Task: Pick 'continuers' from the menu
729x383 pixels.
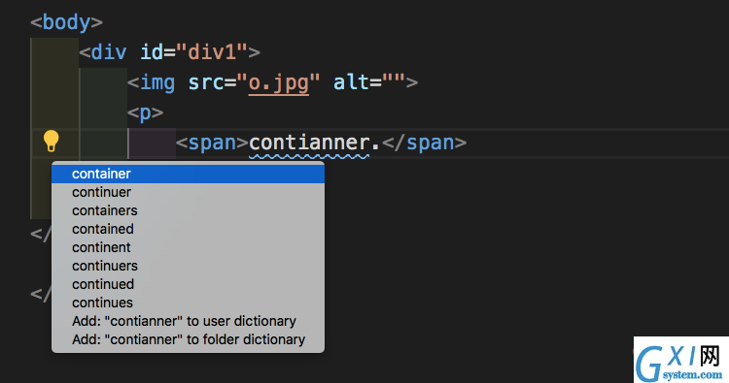Action: (x=188, y=266)
